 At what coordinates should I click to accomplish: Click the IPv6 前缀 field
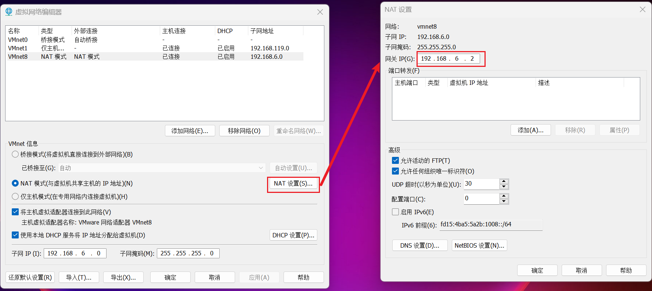click(491, 225)
